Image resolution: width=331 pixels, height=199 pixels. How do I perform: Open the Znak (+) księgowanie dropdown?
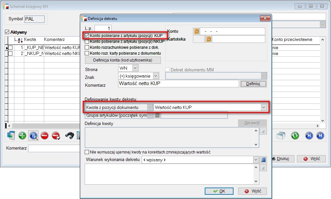point(156,76)
